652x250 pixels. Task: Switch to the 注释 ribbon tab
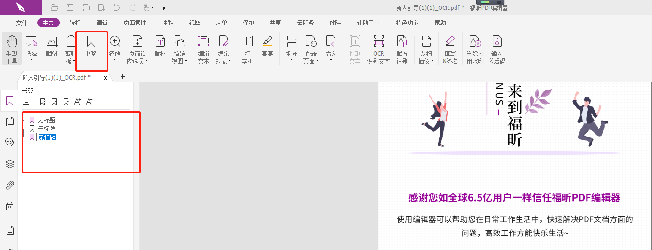(168, 23)
